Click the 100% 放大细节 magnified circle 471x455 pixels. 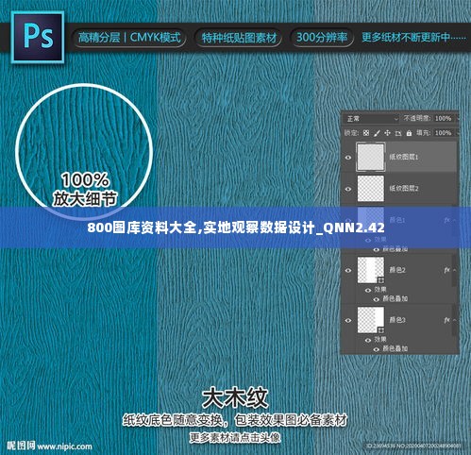click(84, 151)
